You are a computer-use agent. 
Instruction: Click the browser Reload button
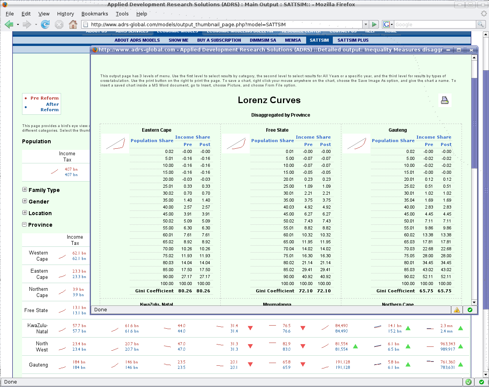[45, 24]
